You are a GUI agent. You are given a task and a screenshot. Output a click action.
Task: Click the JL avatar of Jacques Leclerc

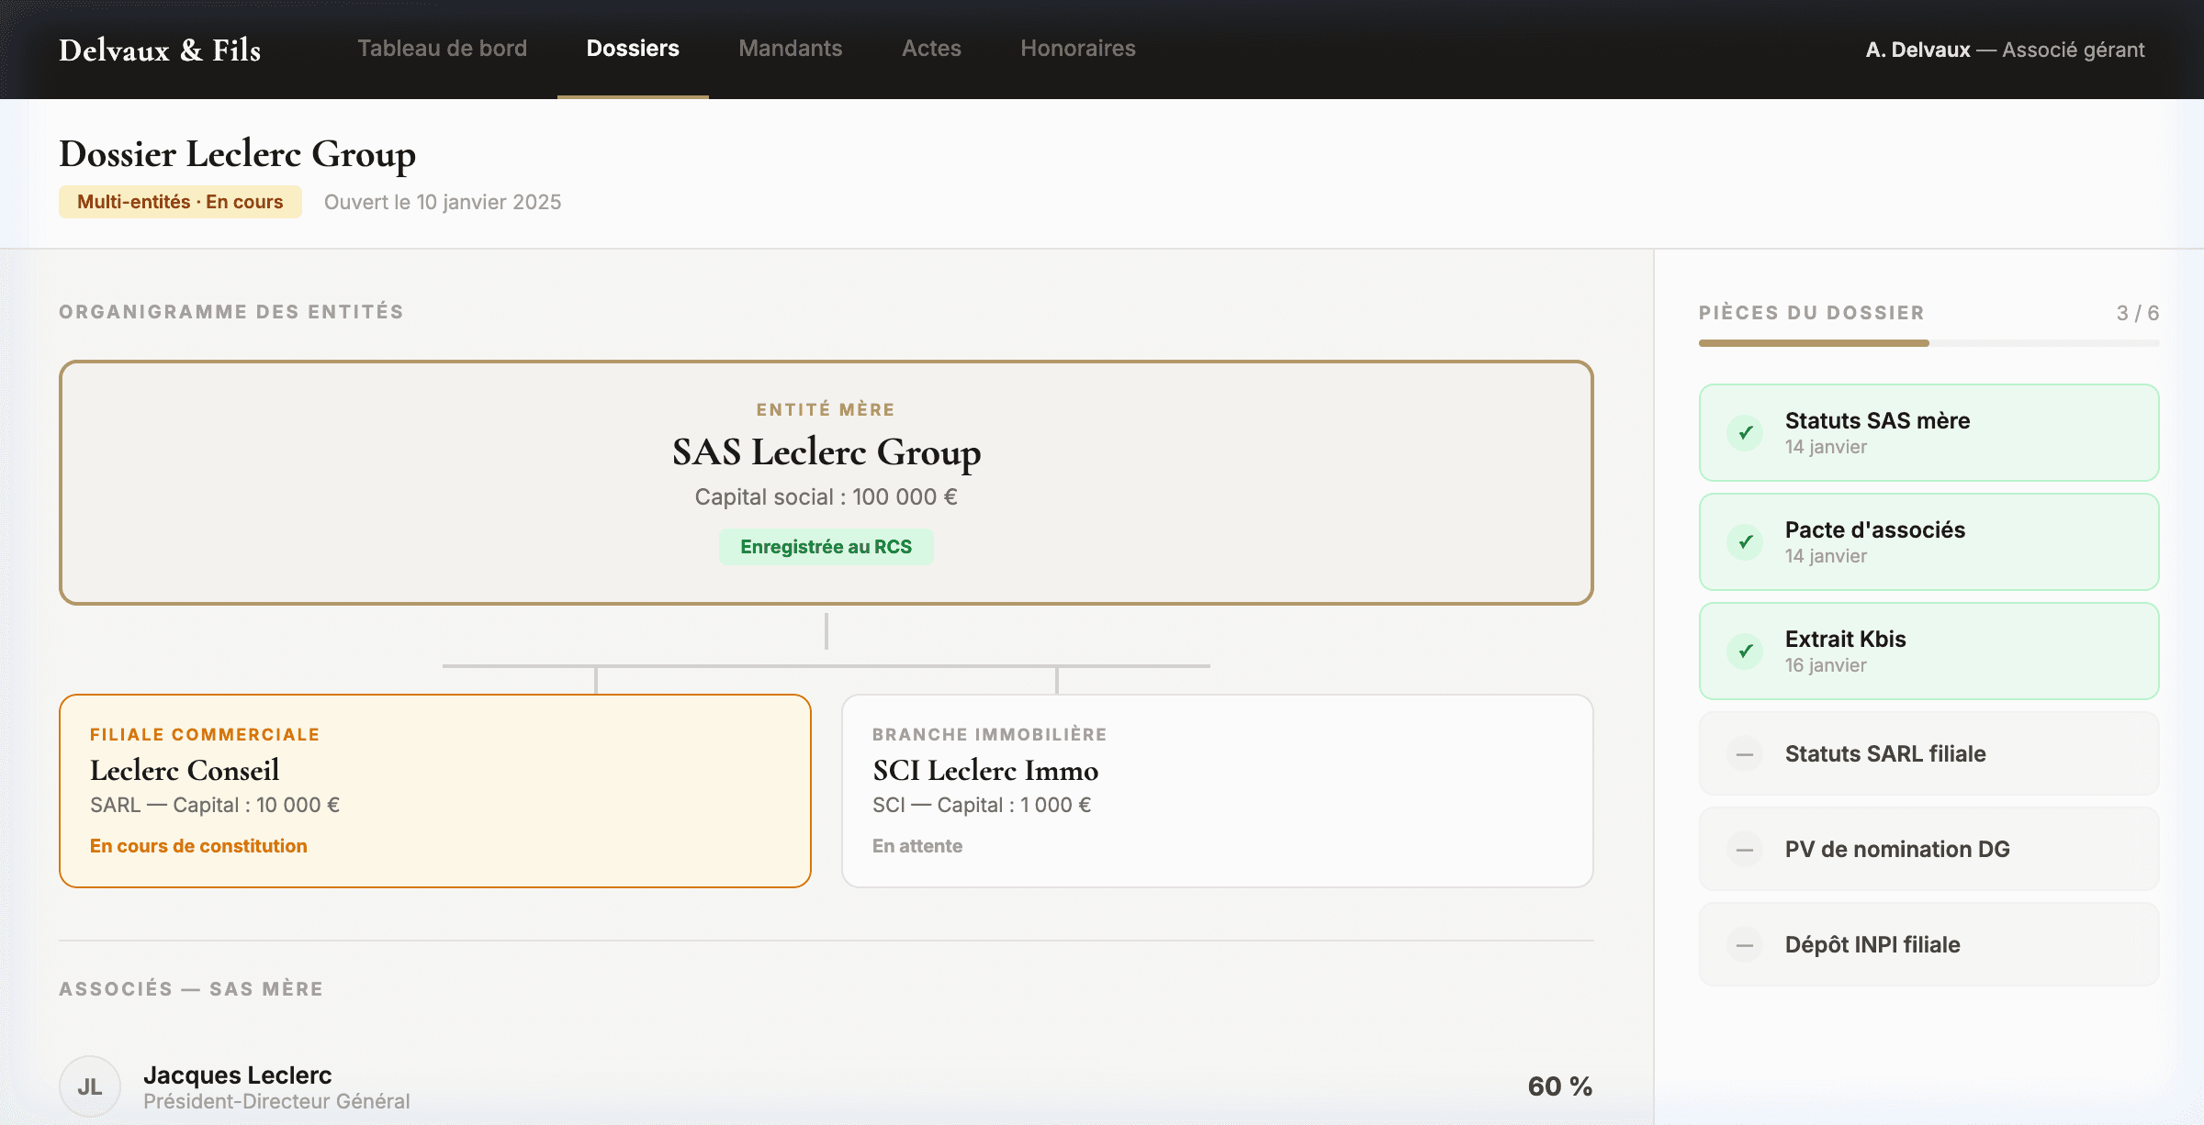[90, 1086]
